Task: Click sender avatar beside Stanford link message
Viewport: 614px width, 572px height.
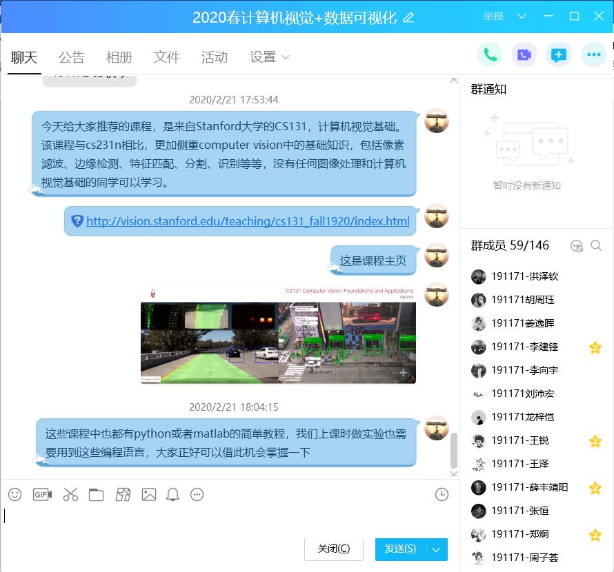Action: 437,216
